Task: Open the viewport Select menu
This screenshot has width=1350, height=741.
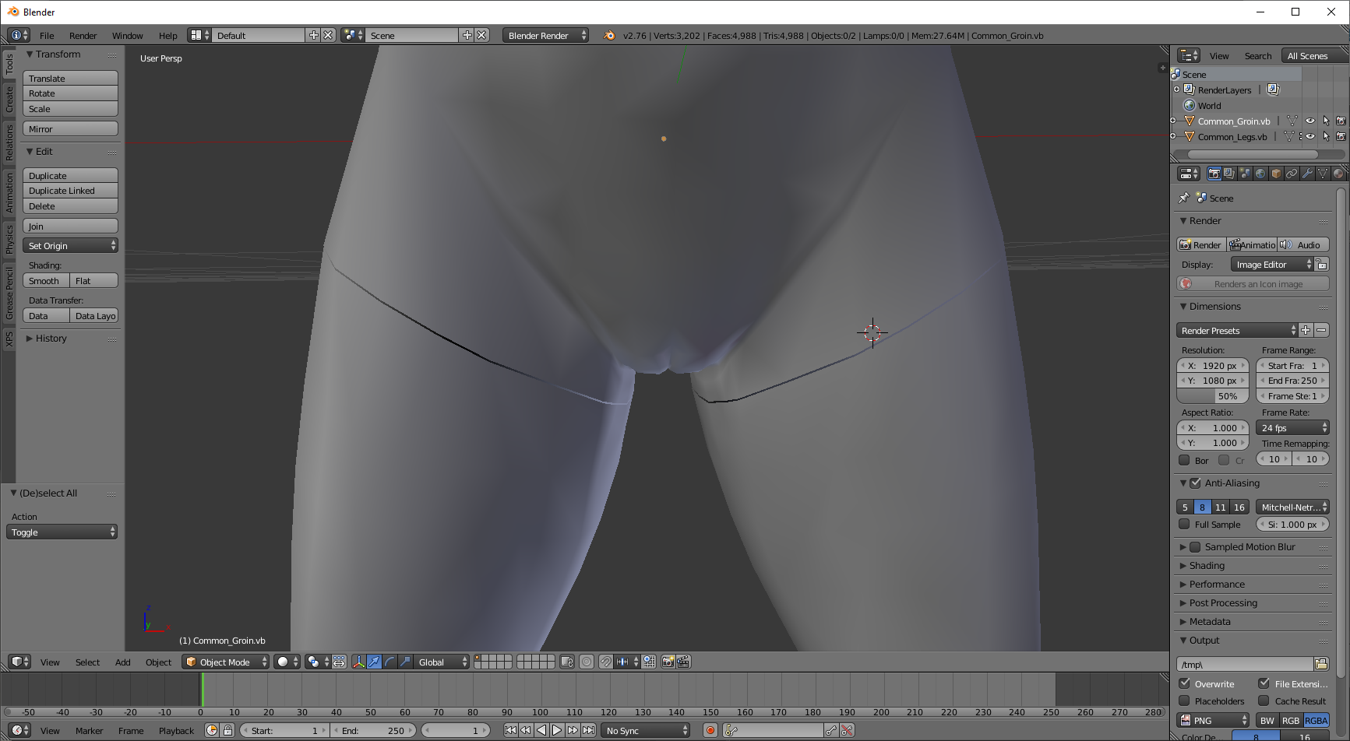Action: [87, 662]
